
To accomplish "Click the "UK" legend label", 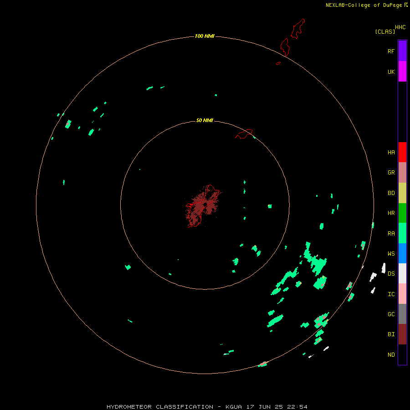I will point(391,72).
